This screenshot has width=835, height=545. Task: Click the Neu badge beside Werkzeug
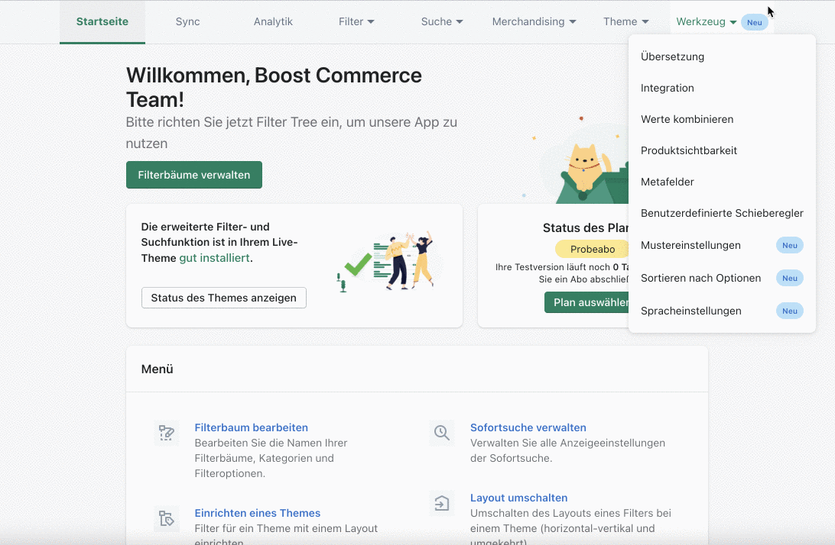coord(754,22)
